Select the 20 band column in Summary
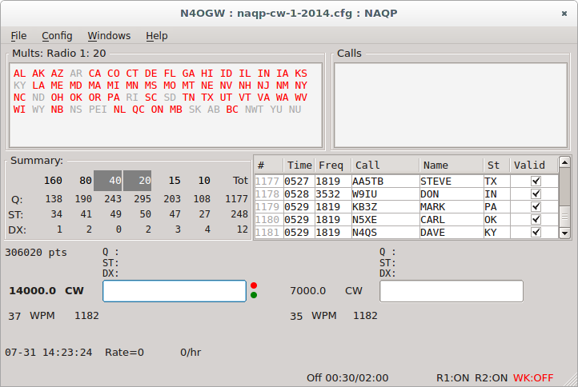The height and width of the screenshot is (387, 578). tap(137, 181)
